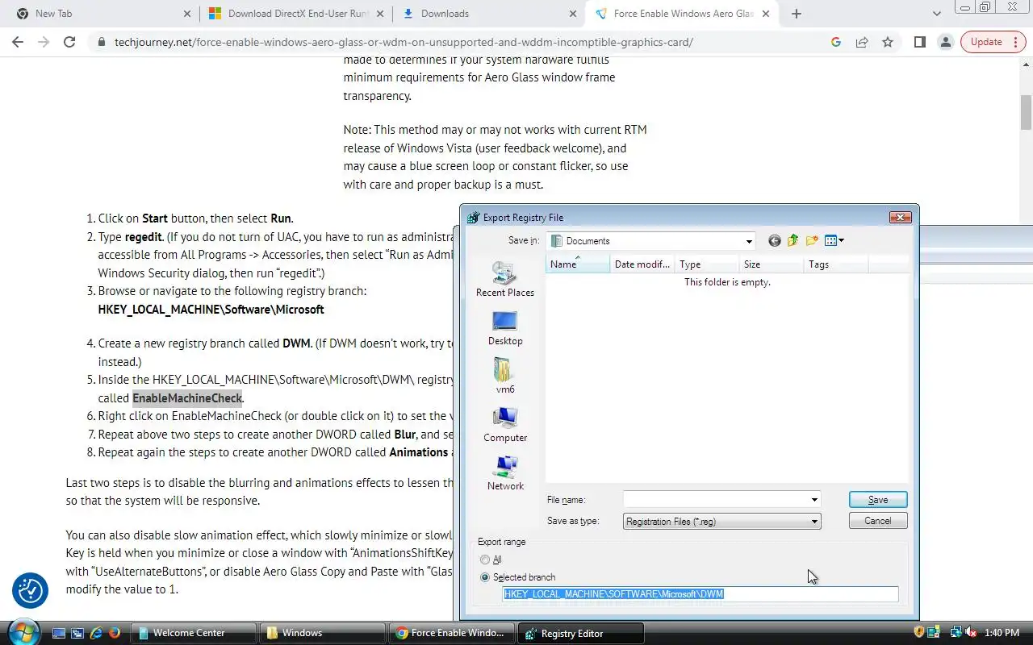Sort files by Name column header
The height and width of the screenshot is (645, 1033).
[x=578, y=264]
